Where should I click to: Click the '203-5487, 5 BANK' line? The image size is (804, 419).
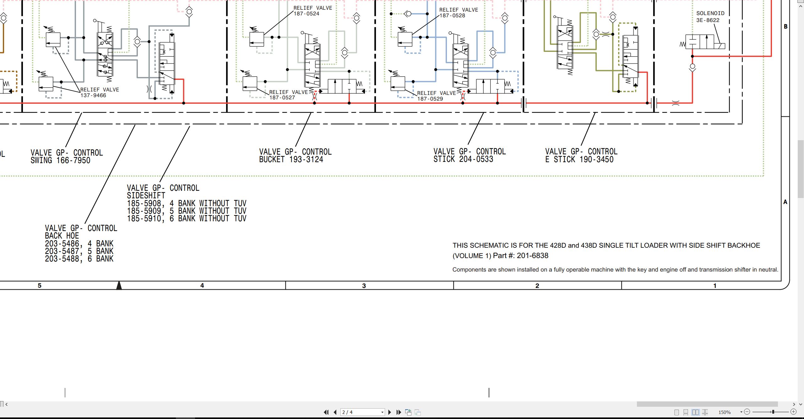(79, 251)
